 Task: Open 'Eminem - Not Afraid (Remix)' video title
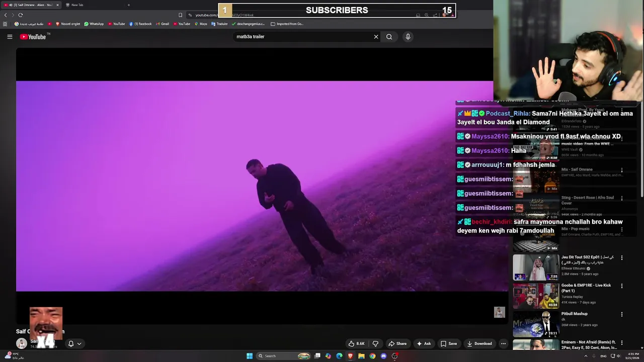pyautogui.click(x=589, y=344)
